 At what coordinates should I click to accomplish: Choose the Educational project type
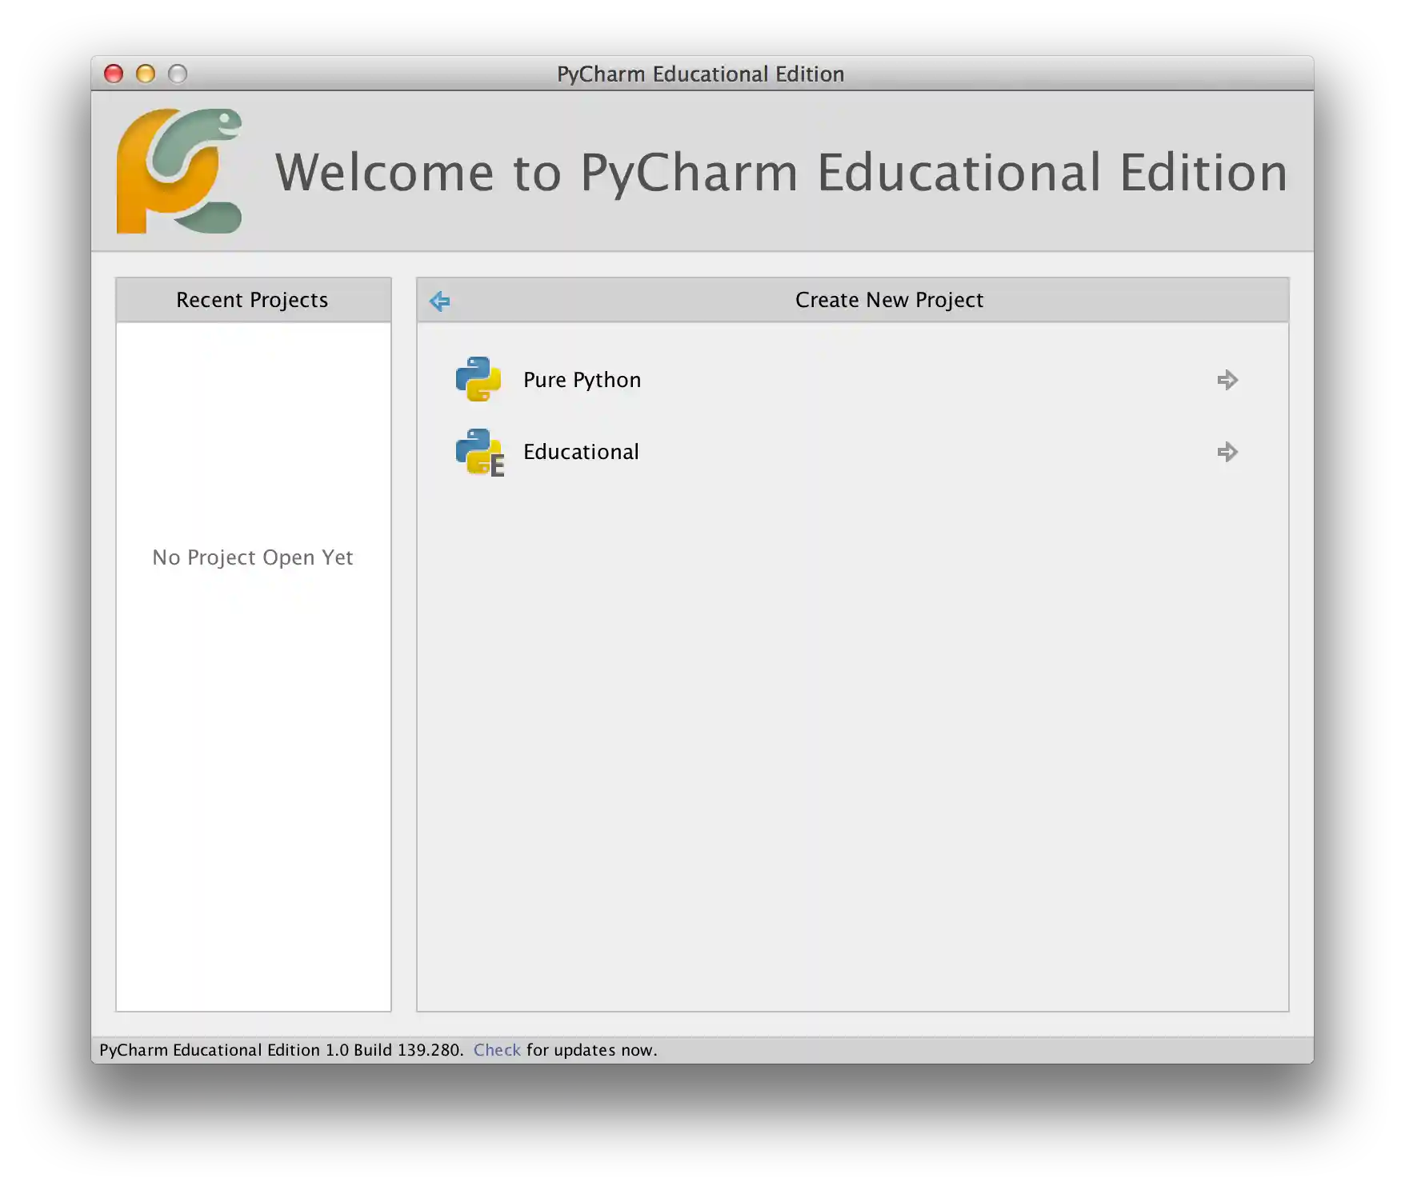pos(581,452)
